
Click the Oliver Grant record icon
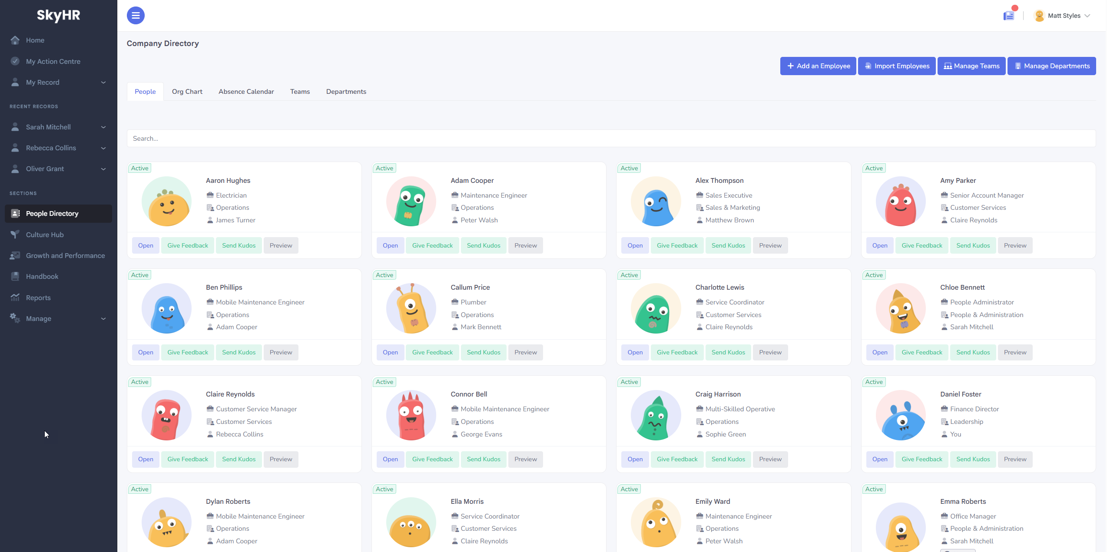tap(15, 169)
